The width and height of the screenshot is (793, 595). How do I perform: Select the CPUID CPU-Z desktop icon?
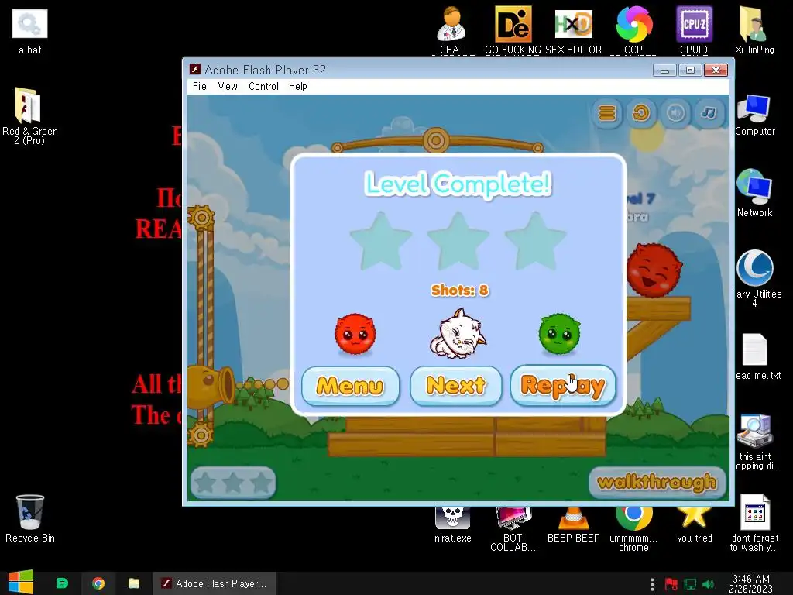click(x=694, y=30)
